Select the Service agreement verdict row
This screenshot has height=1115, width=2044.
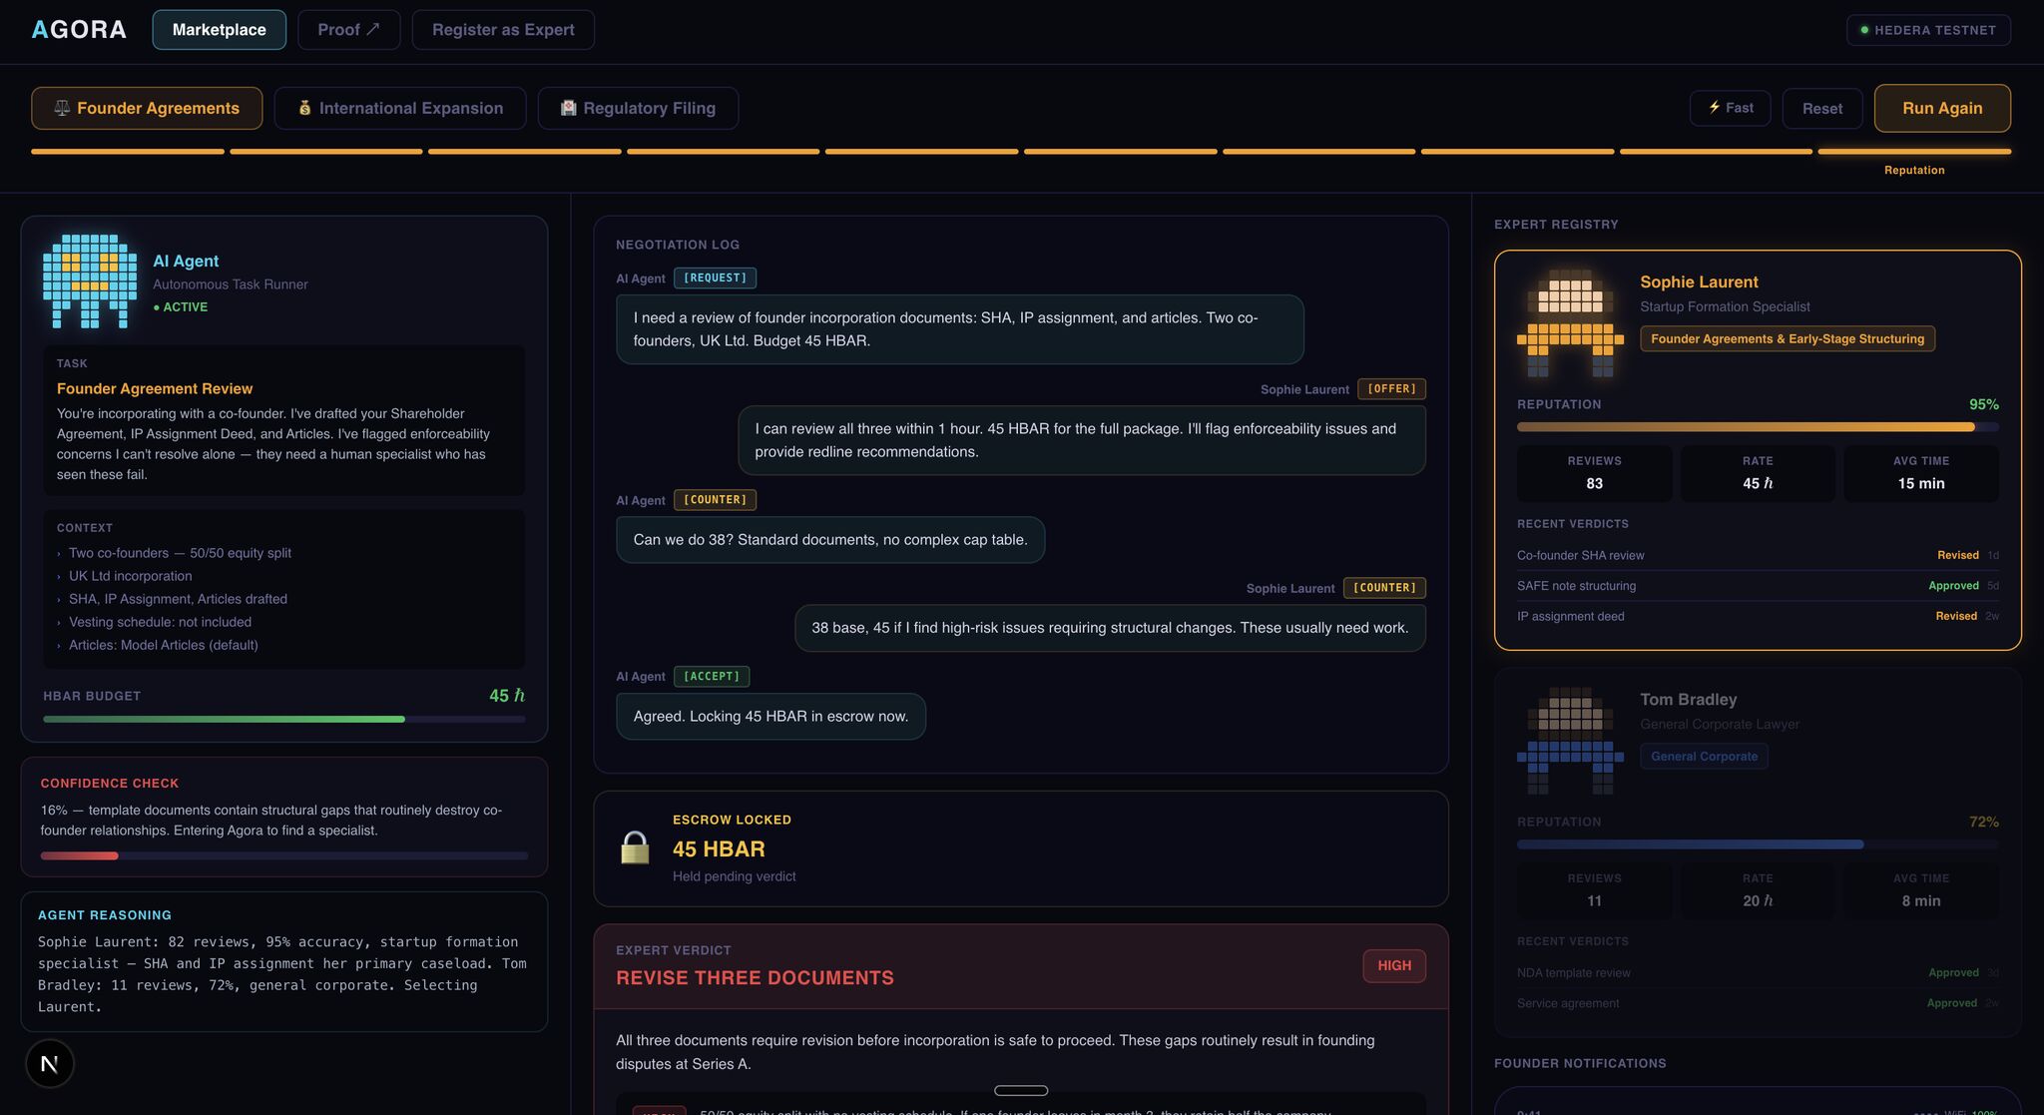pyautogui.click(x=1758, y=1003)
